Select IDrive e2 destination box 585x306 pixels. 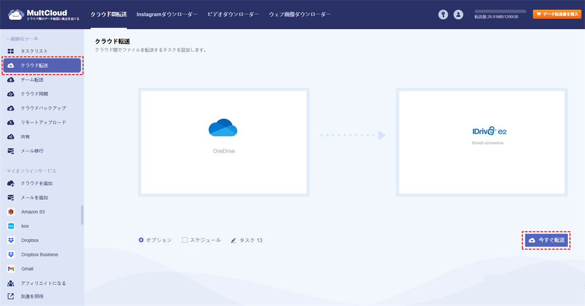pyautogui.click(x=482, y=142)
